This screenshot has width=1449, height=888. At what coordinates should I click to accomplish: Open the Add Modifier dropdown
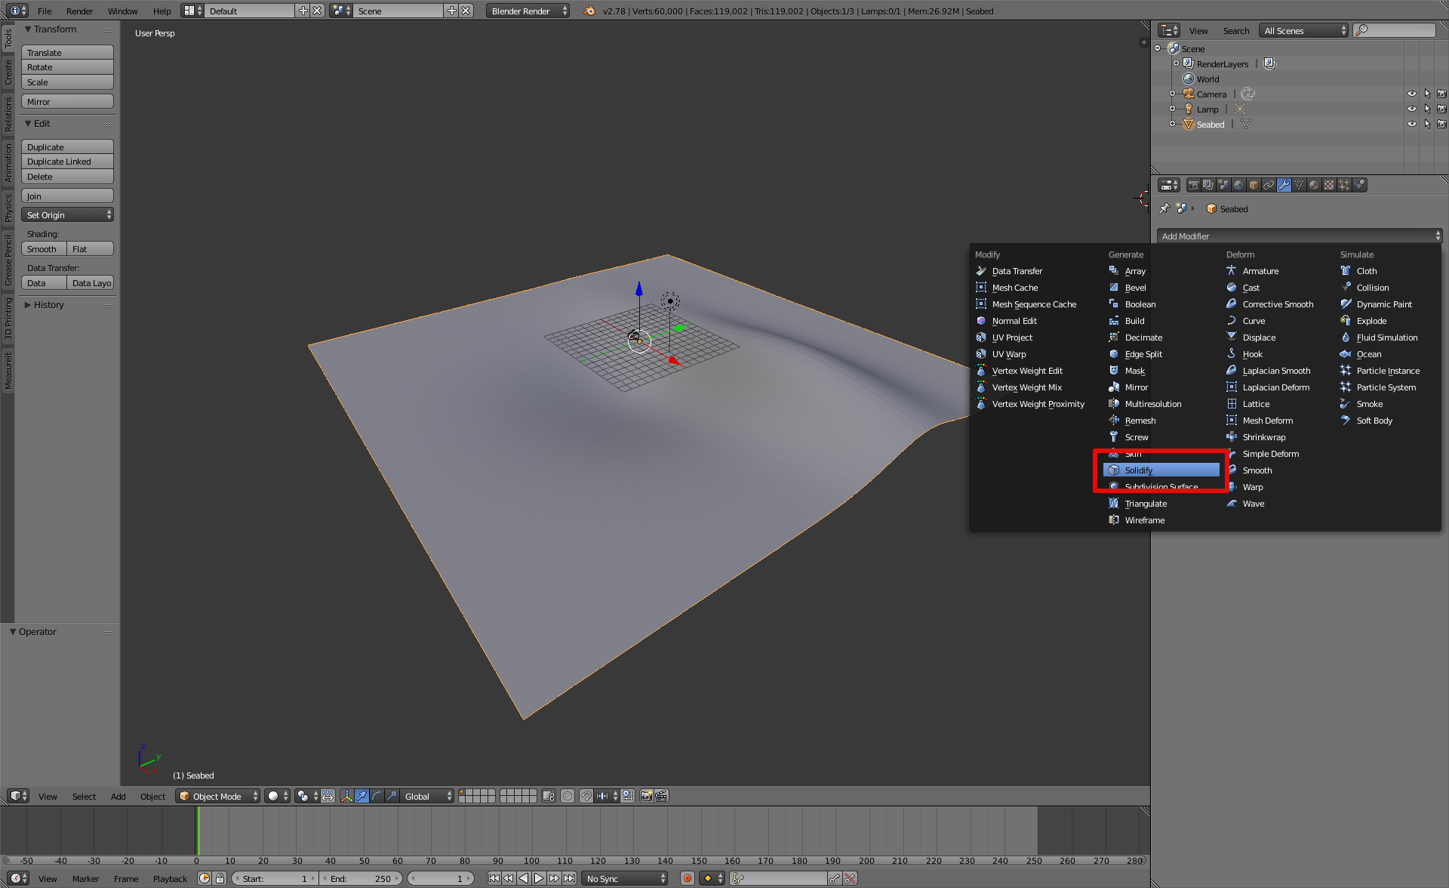tap(1300, 236)
